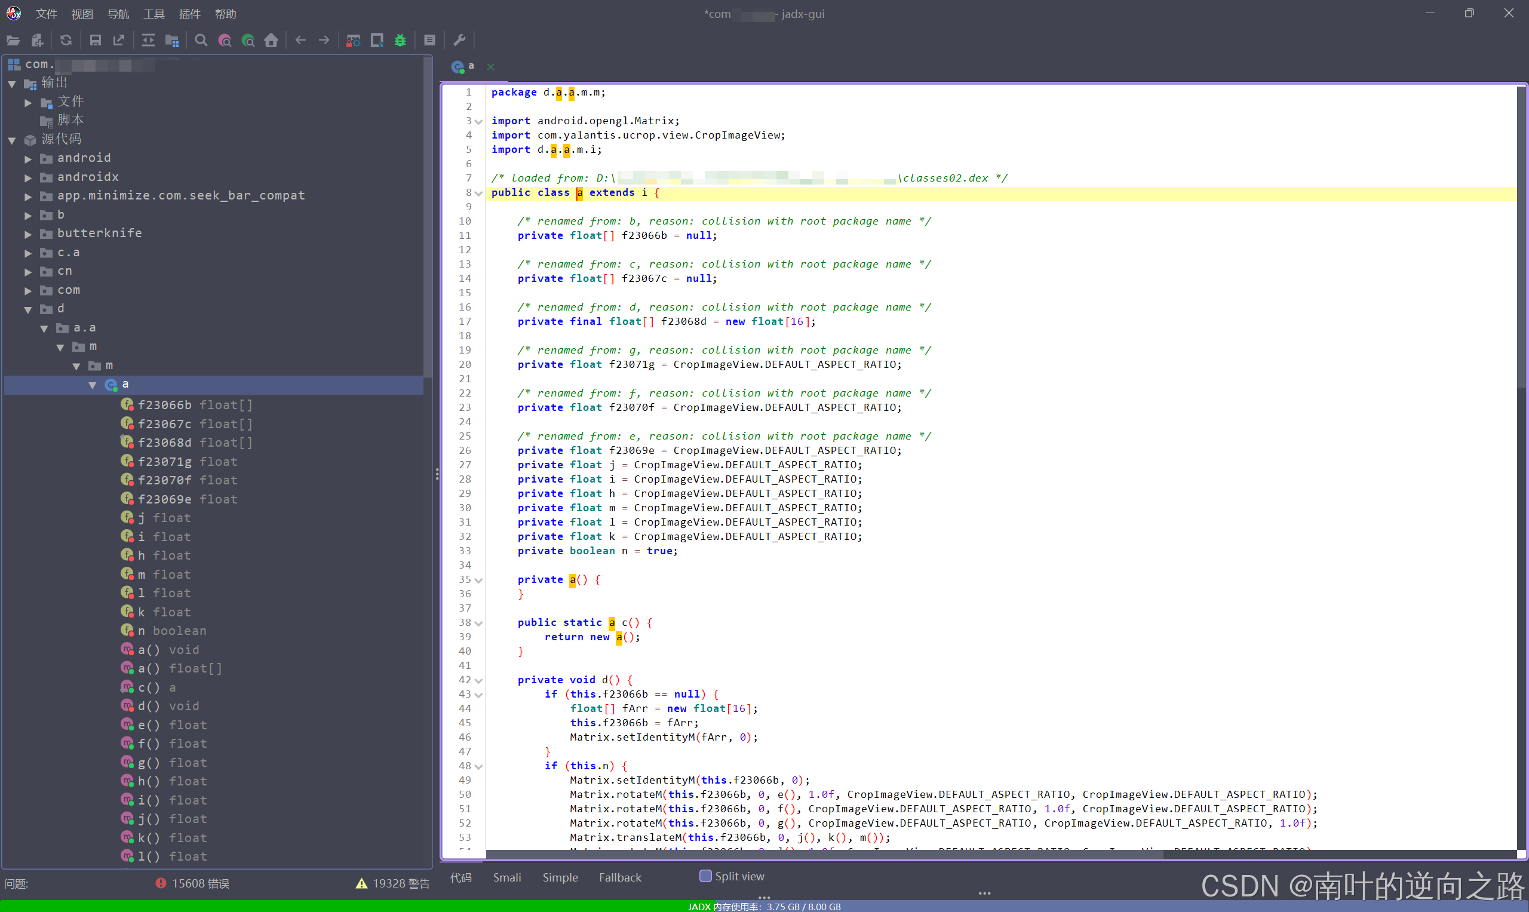Screen dimensions: 1529x912
Task: Expand the android package folder
Action: click(x=28, y=159)
